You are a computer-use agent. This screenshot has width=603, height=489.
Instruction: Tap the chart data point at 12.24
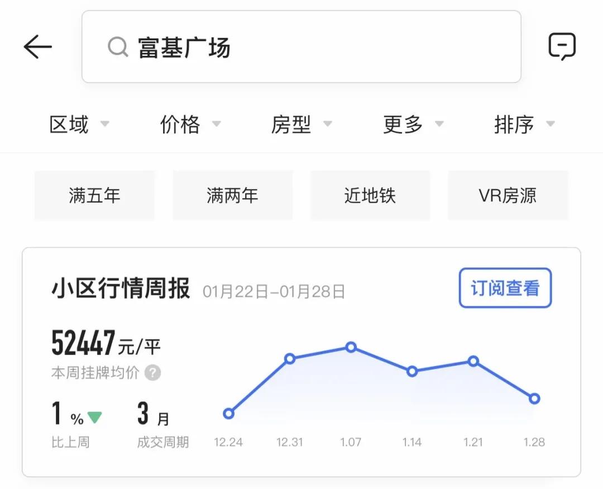(x=228, y=414)
